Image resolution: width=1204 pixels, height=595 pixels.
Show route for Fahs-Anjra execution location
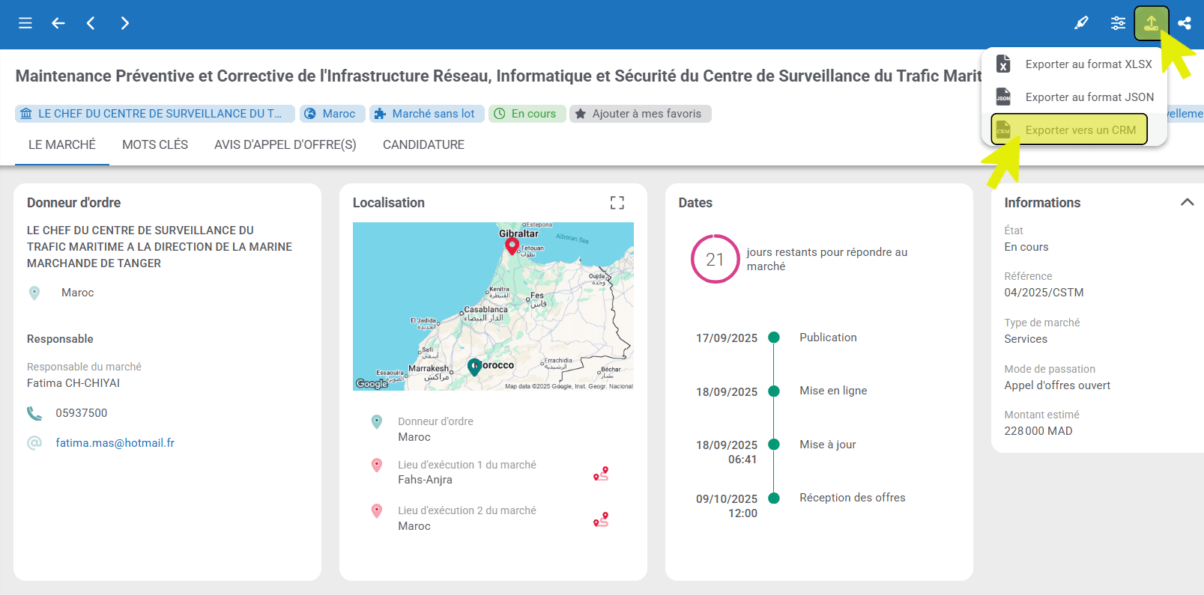601,473
